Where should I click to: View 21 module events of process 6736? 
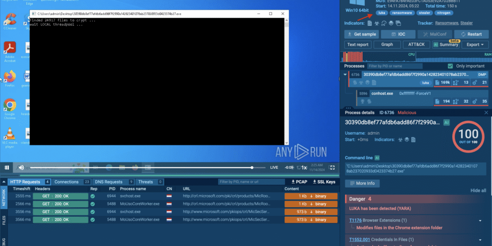point(480,82)
